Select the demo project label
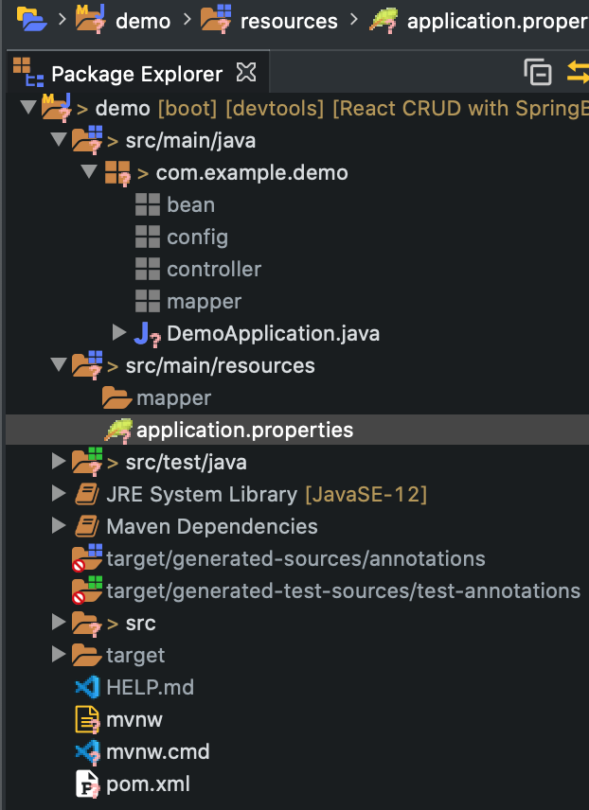589x810 pixels. tap(122, 109)
